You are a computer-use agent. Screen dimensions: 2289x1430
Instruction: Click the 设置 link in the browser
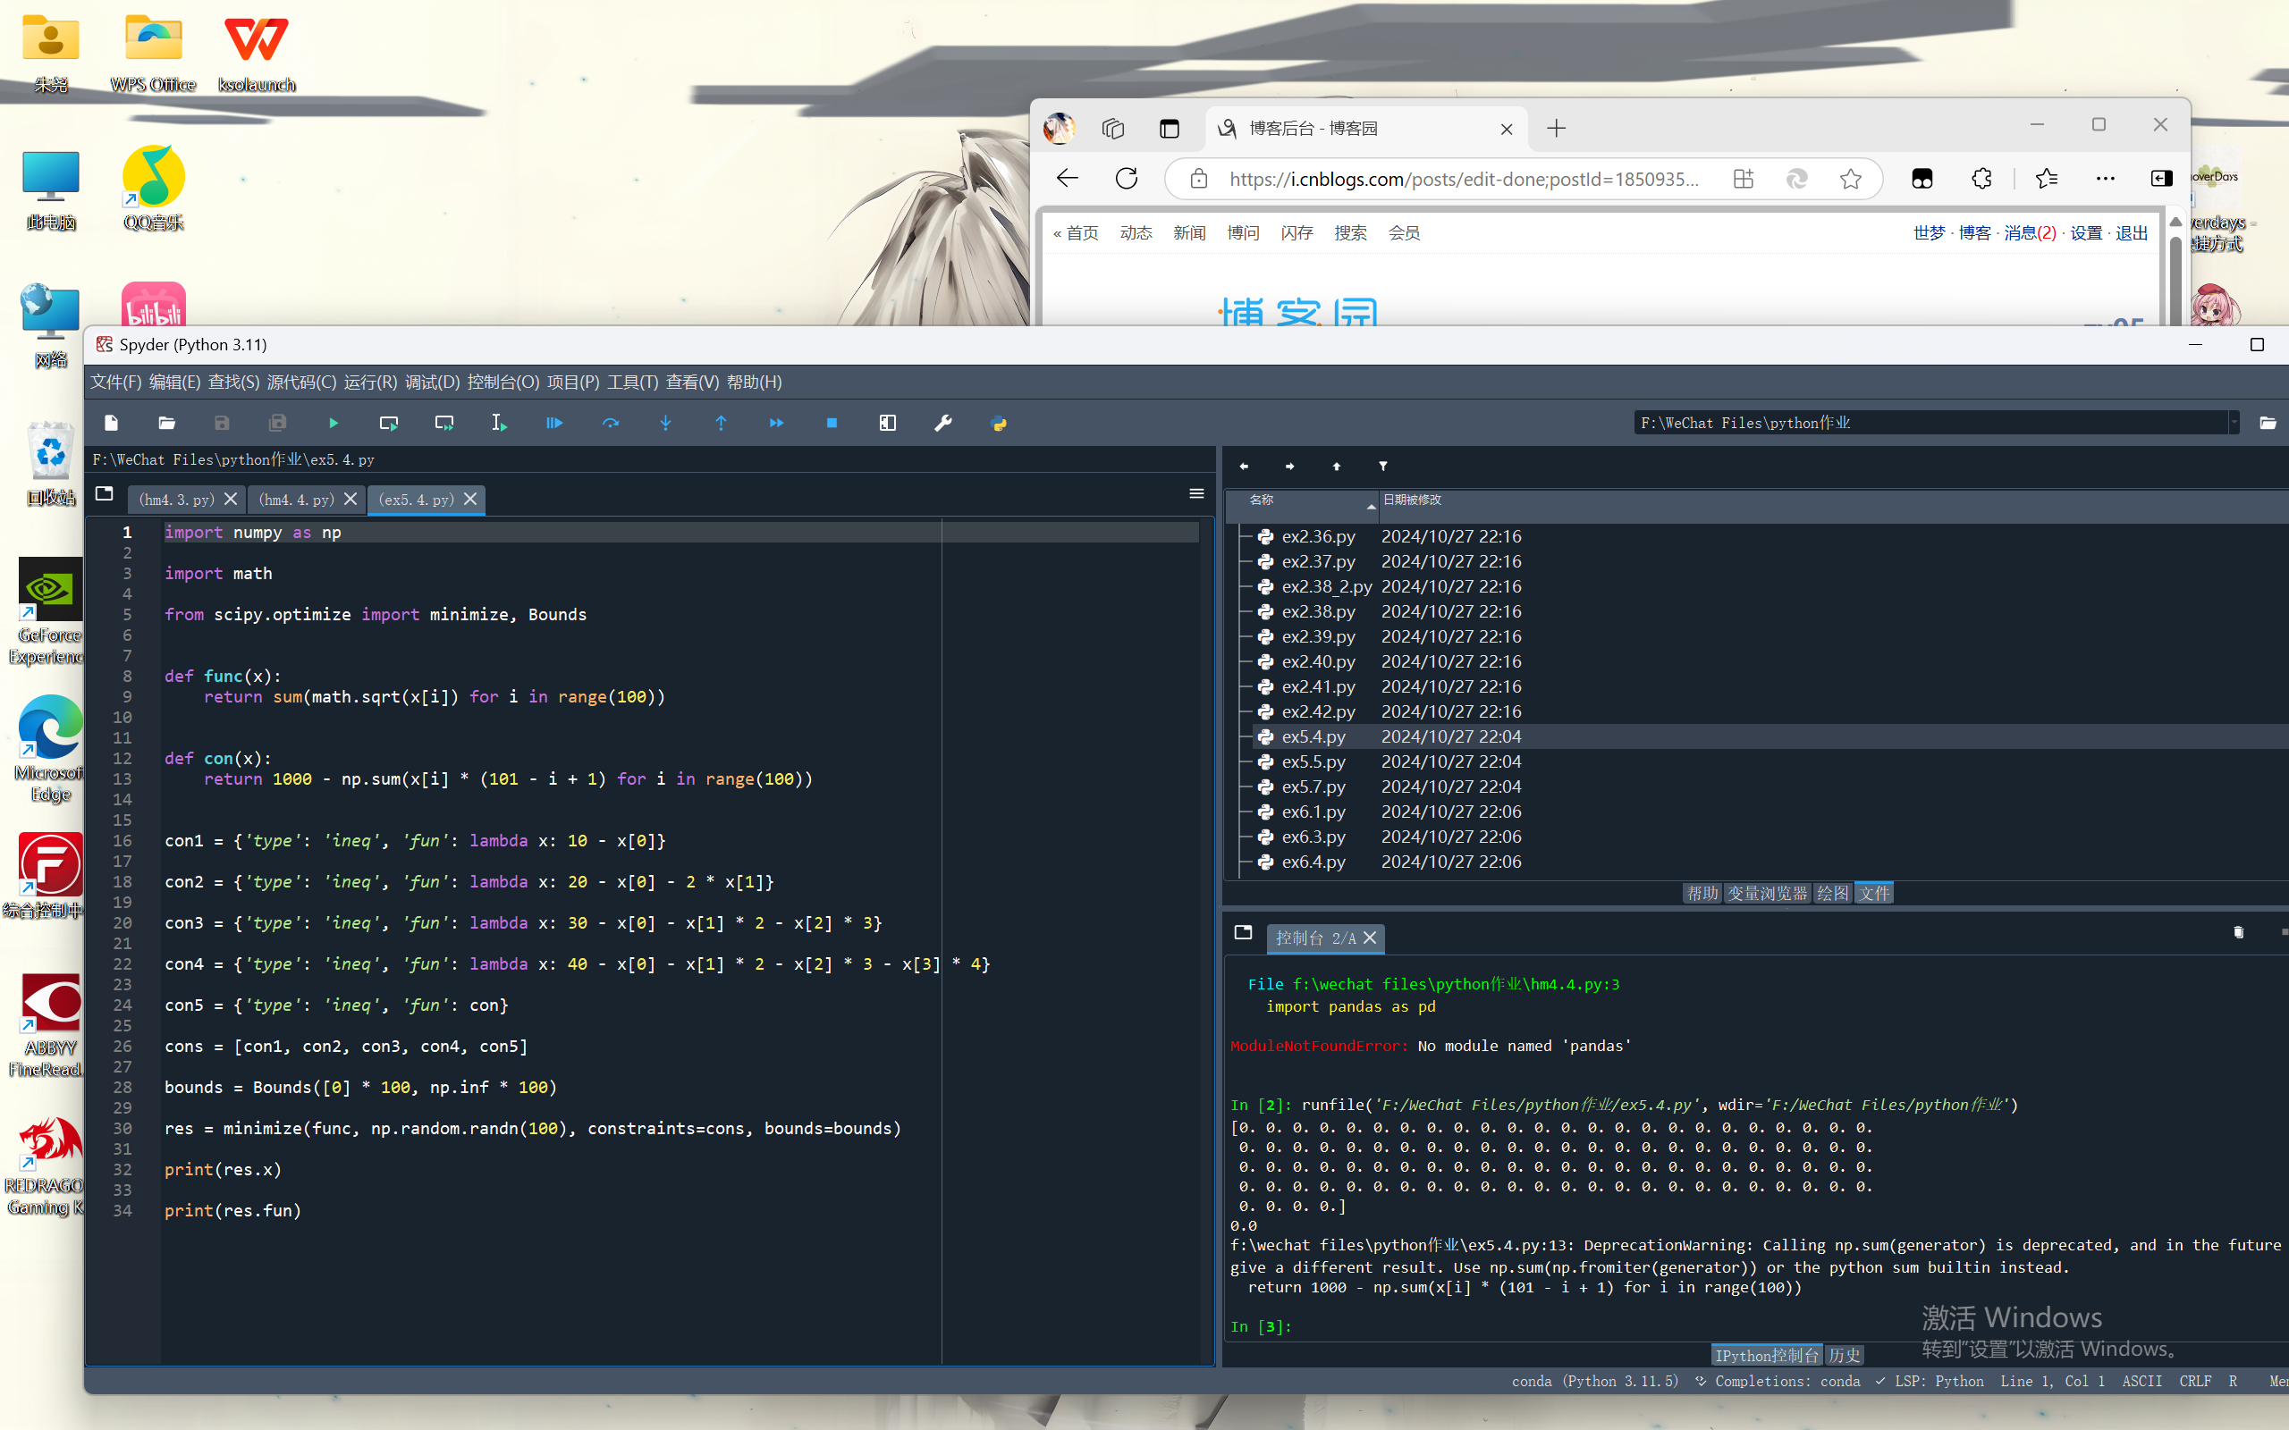[x=2085, y=232]
